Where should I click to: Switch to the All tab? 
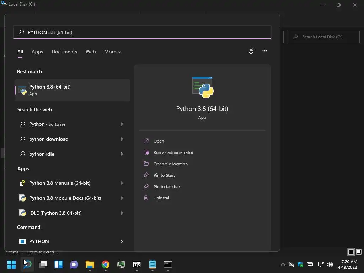click(20, 52)
